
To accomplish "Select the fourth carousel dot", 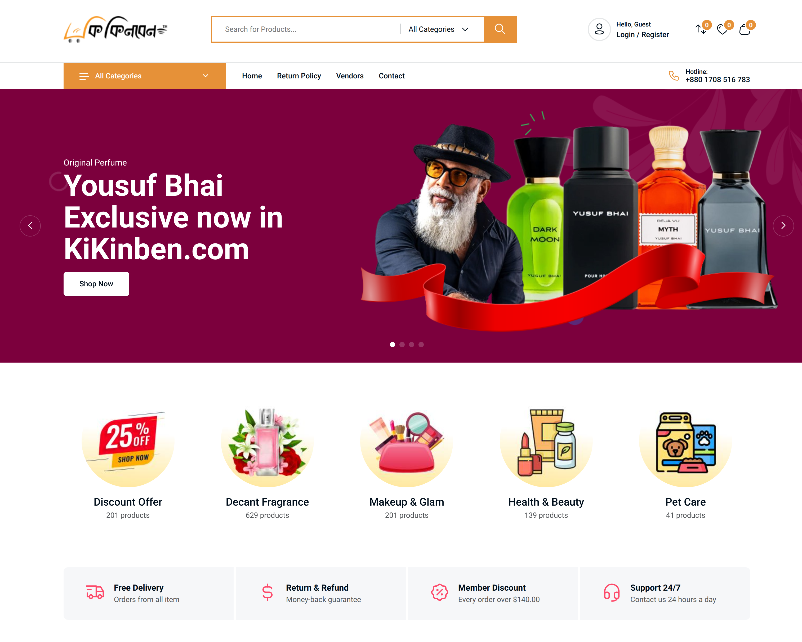I will tap(421, 344).
